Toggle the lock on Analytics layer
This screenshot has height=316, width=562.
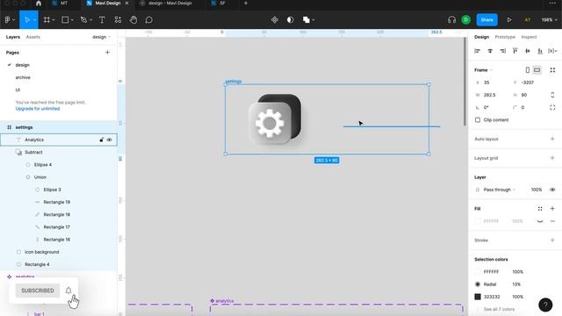pyautogui.click(x=102, y=140)
